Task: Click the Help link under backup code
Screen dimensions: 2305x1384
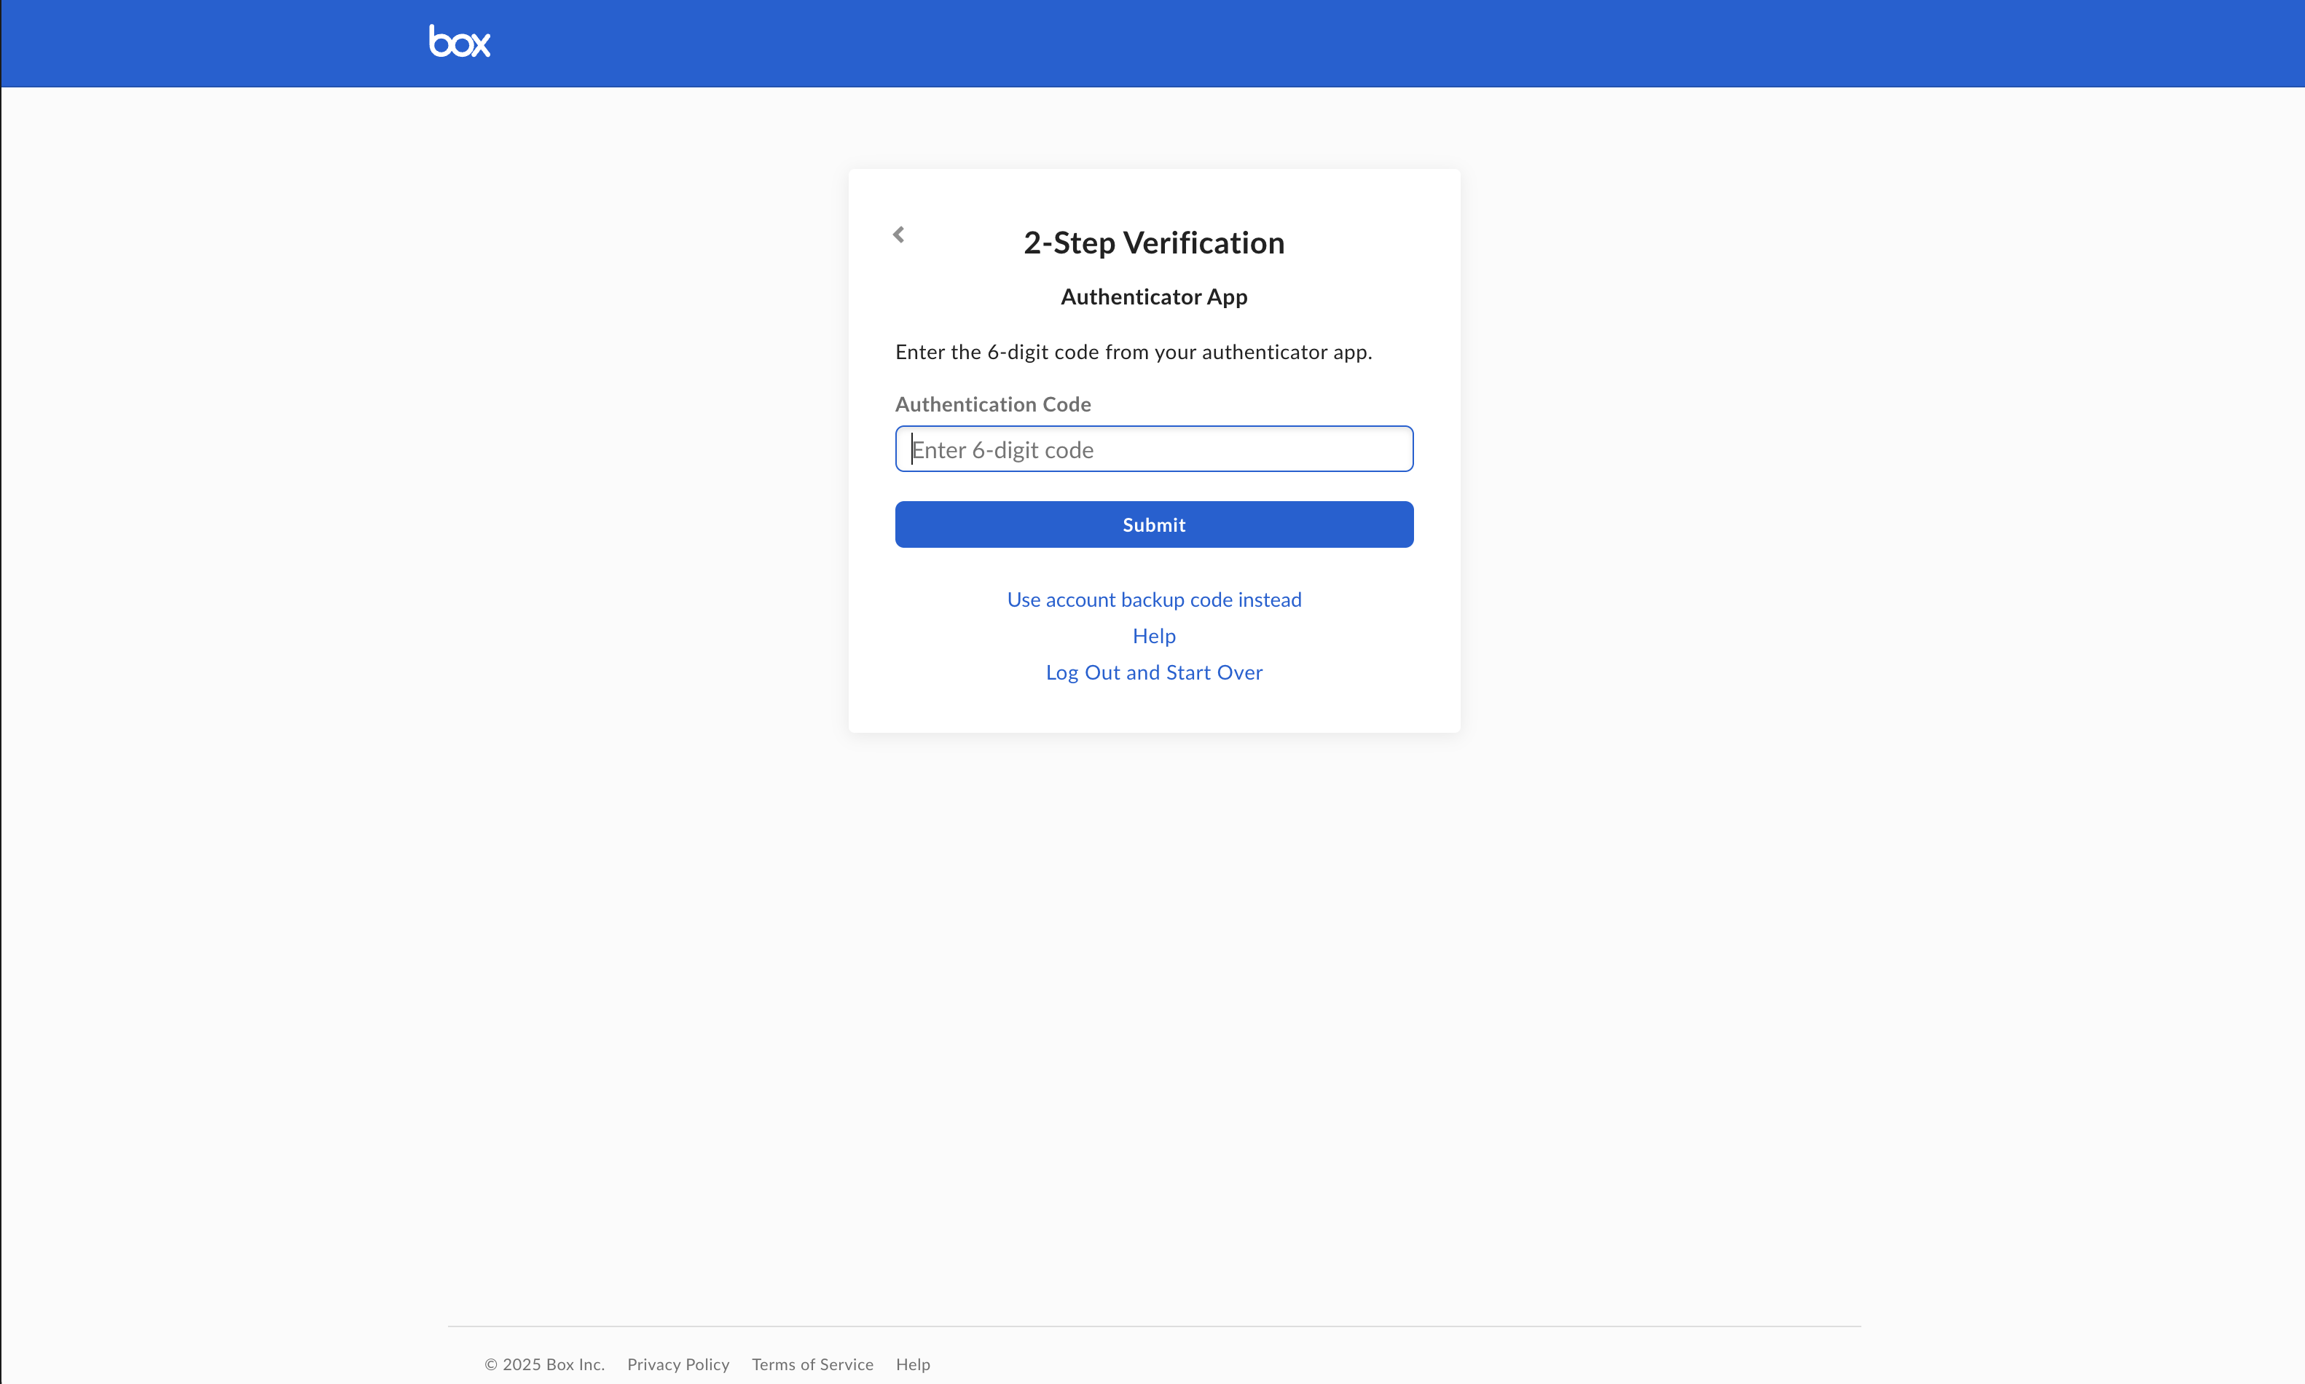Action: [1153, 636]
